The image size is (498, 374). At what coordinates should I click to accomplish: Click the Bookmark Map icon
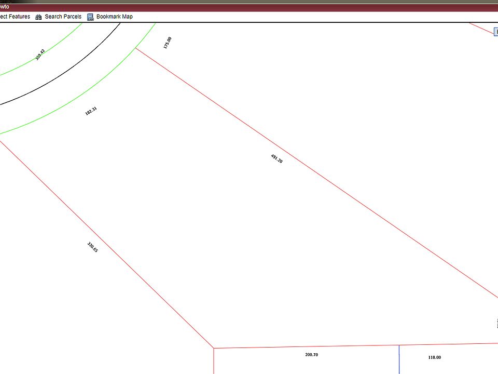[90, 17]
